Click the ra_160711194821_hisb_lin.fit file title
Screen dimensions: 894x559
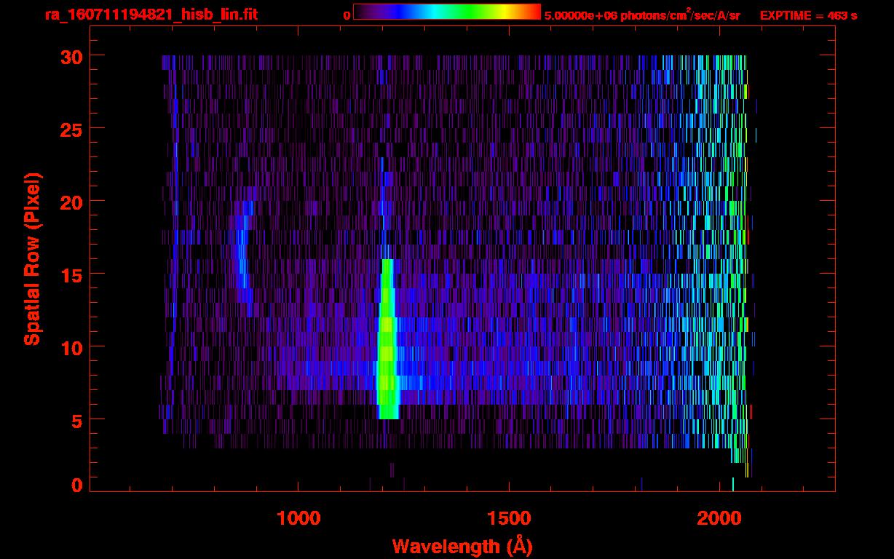(x=151, y=15)
